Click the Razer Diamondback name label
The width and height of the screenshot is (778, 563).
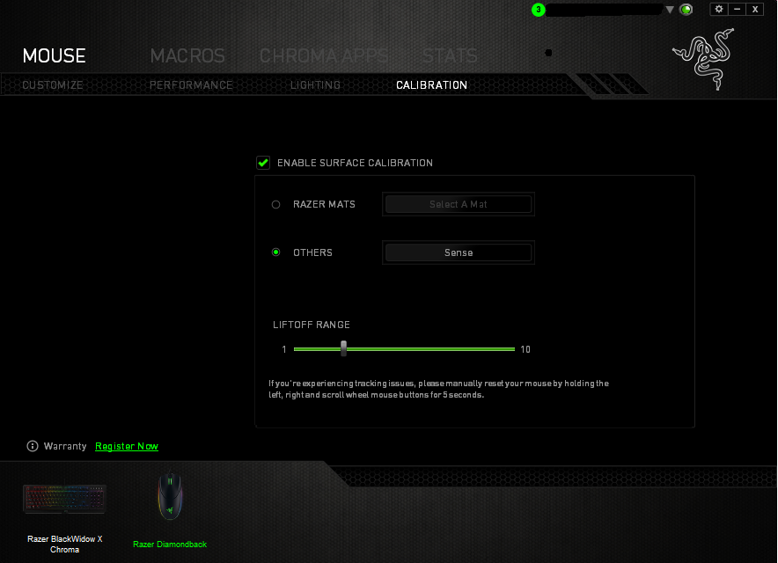170,545
